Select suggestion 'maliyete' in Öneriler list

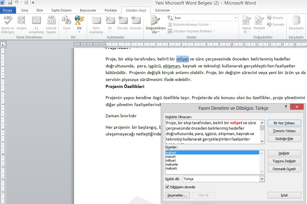click(x=212, y=164)
